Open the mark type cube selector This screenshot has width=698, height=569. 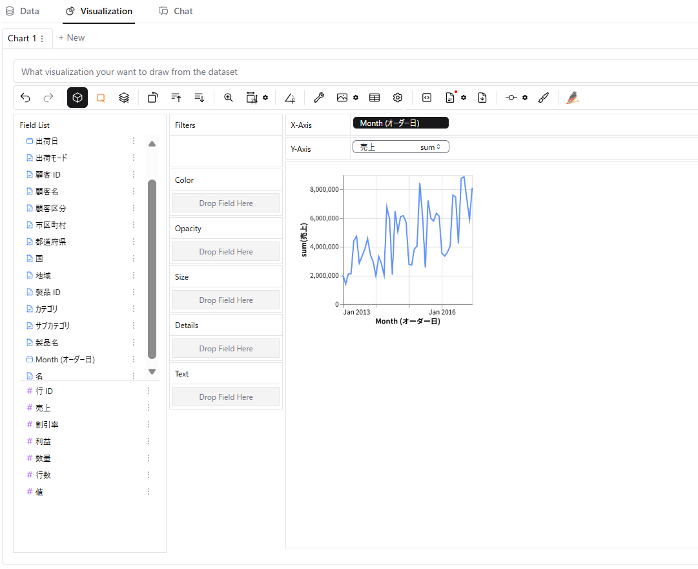(77, 97)
